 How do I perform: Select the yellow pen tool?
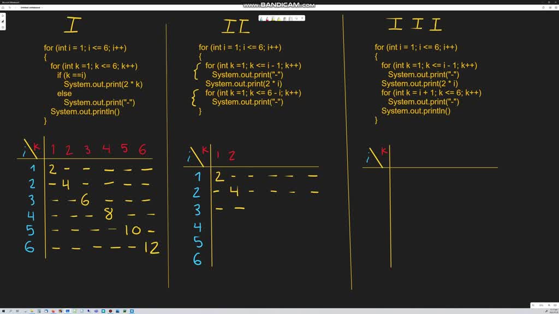273,19
